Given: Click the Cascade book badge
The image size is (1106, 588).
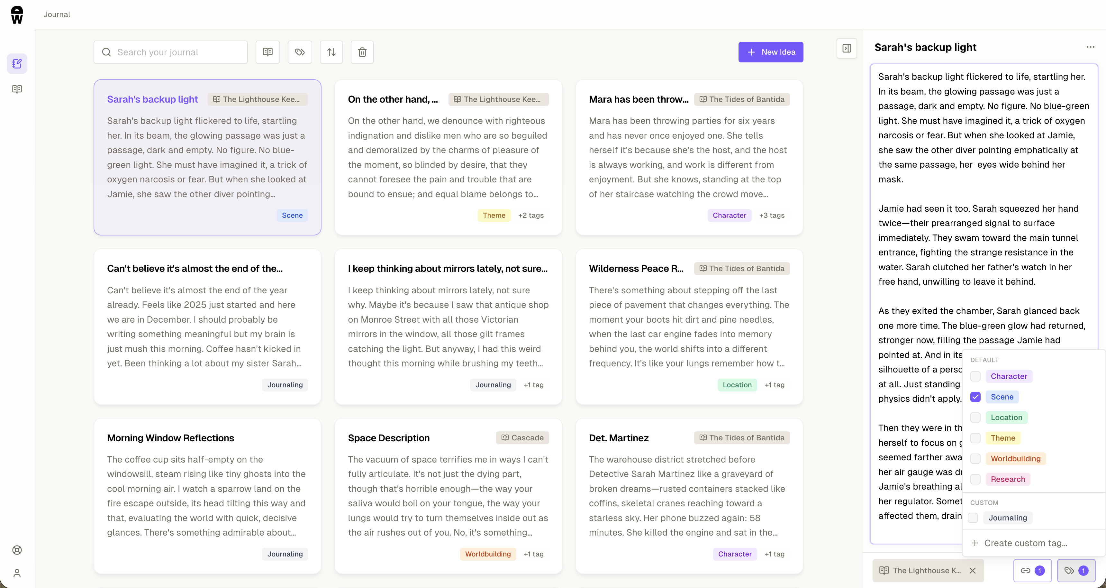Looking at the screenshot, I should pos(522,438).
